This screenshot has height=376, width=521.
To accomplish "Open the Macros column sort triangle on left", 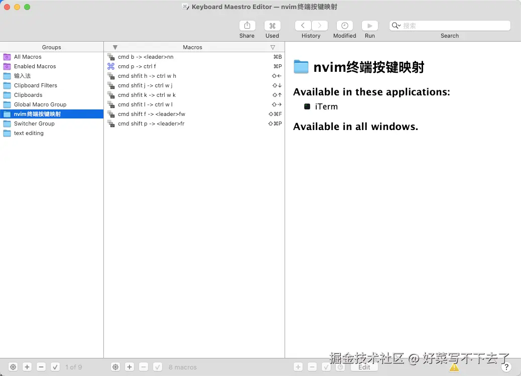I will [115, 47].
